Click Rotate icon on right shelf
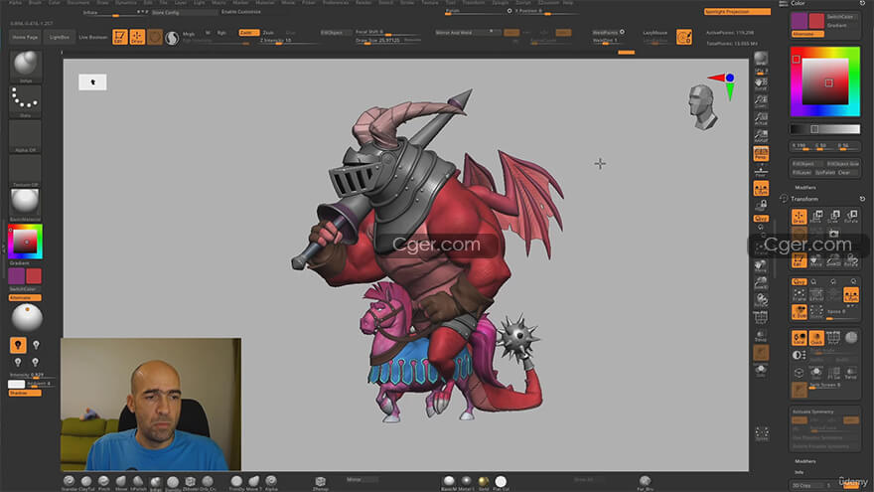The width and height of the screenshot is (874, 492). point(761,300)
